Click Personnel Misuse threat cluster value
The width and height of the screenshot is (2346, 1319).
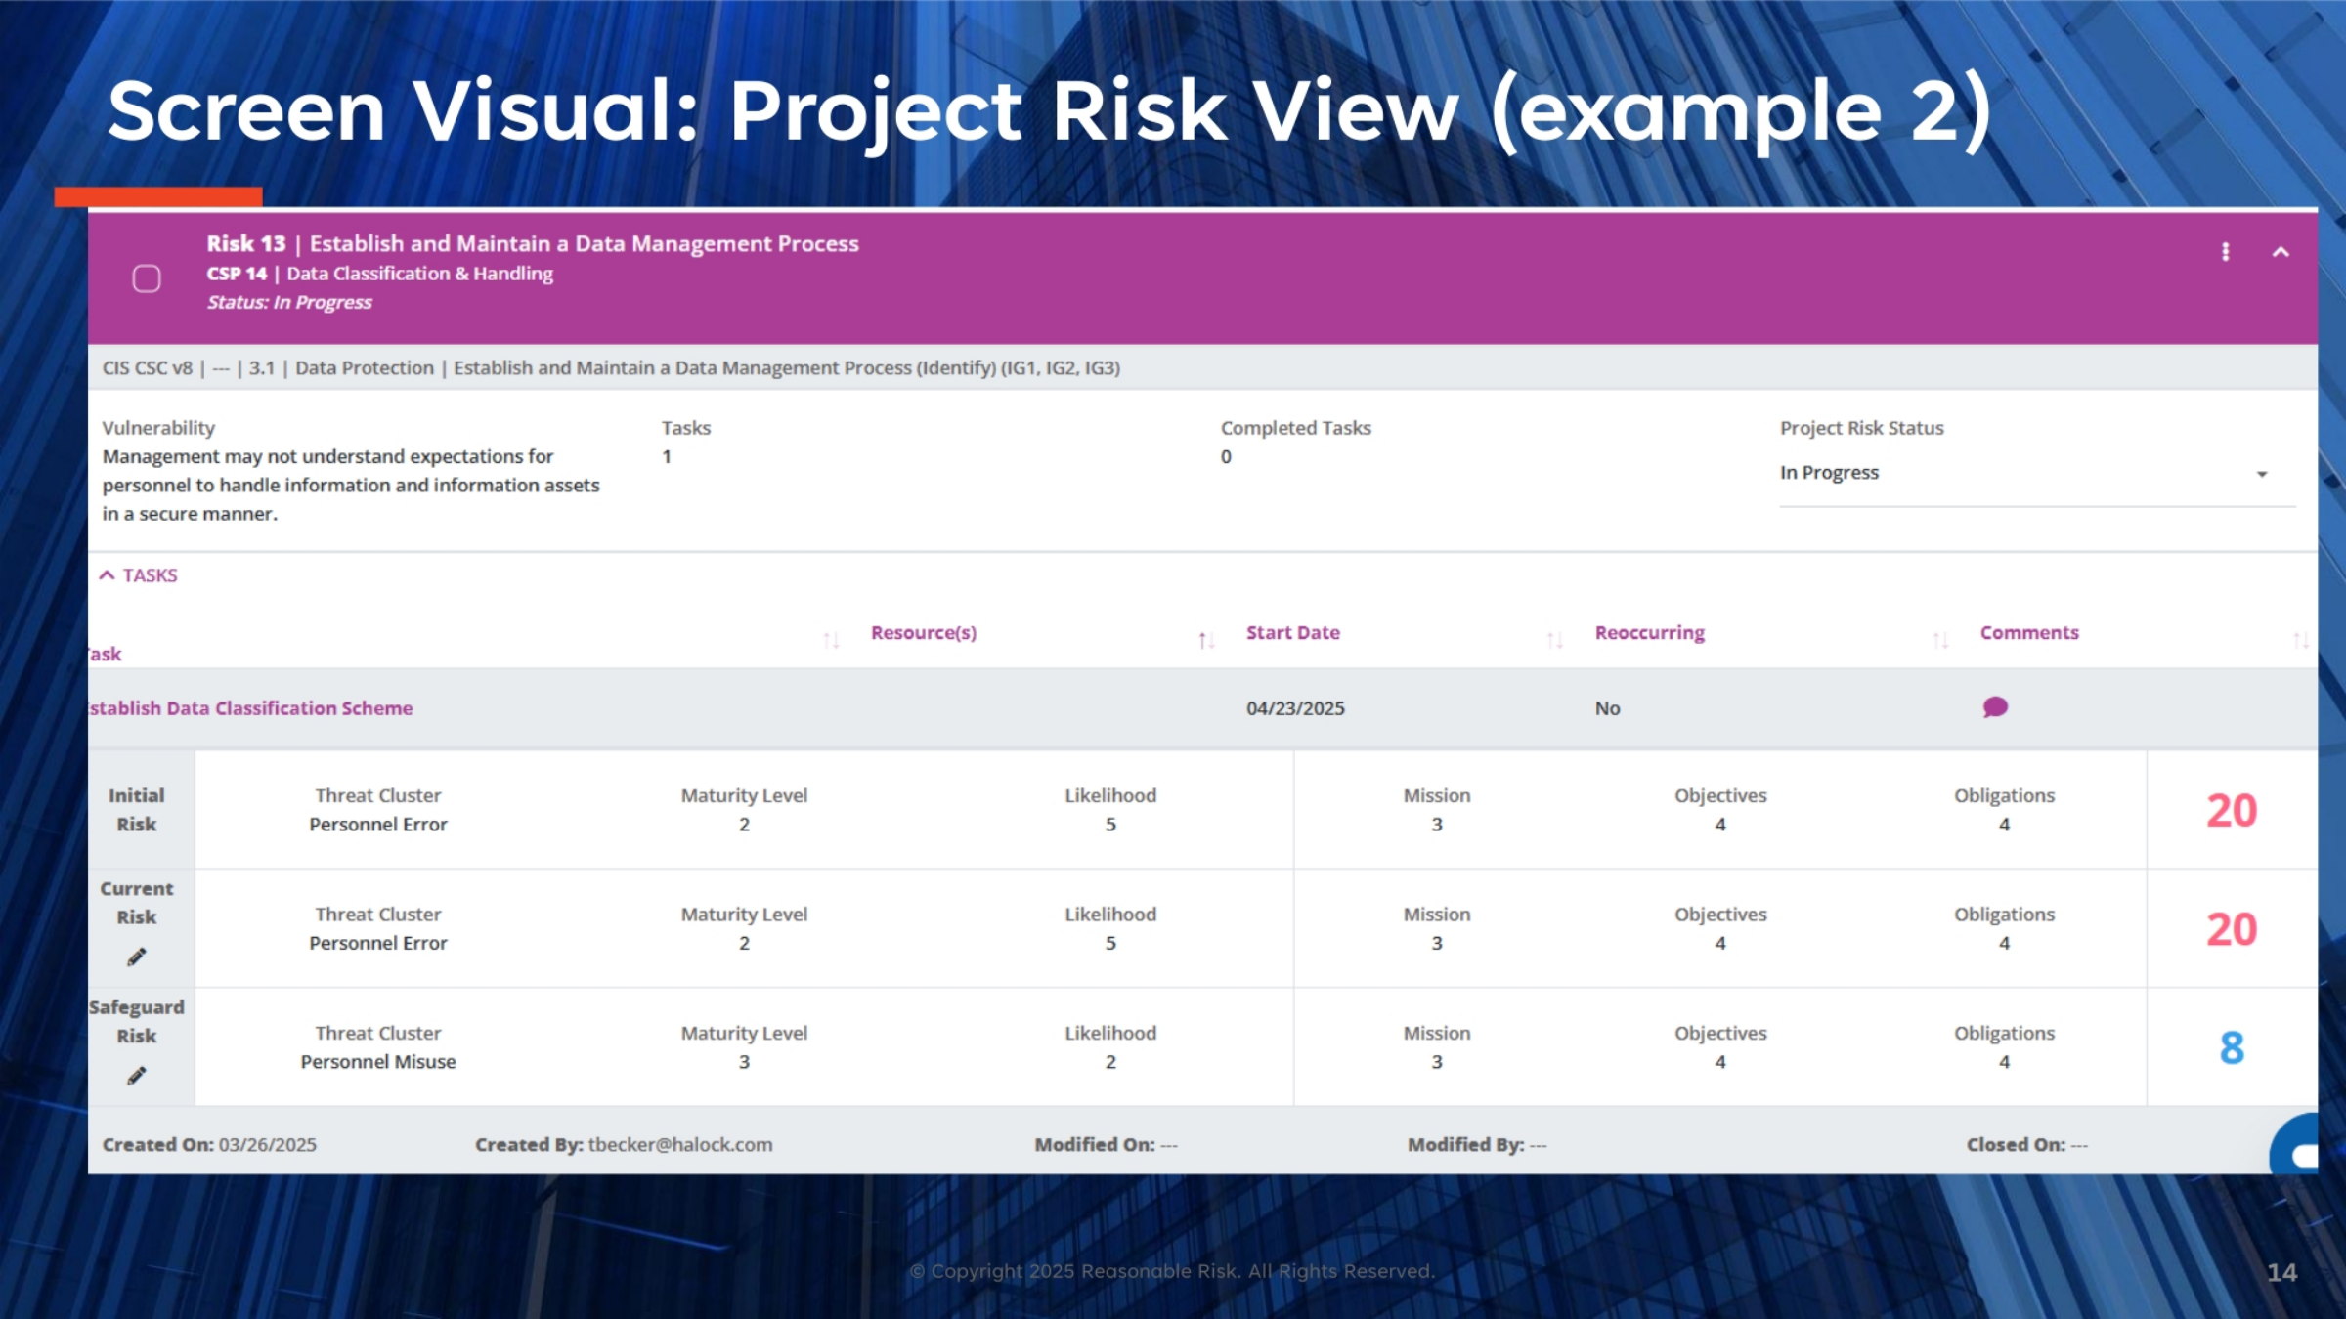378,1062
